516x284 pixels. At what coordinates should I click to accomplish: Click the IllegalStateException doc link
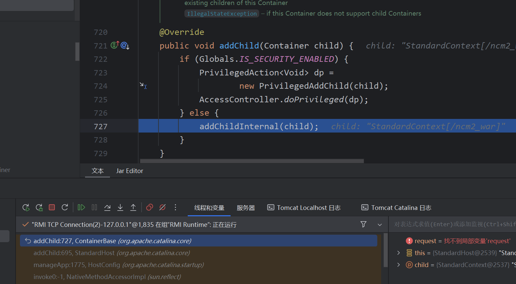(x=222, y=14)
